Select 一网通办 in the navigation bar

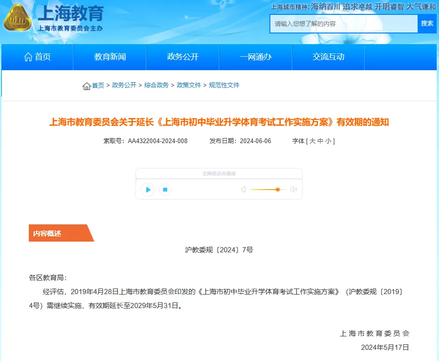[x=255, y=57]
